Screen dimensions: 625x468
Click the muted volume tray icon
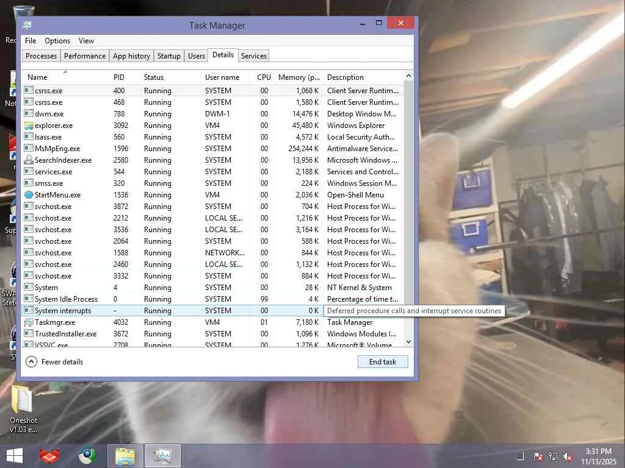pyautogui.click(x=568, y=456)
